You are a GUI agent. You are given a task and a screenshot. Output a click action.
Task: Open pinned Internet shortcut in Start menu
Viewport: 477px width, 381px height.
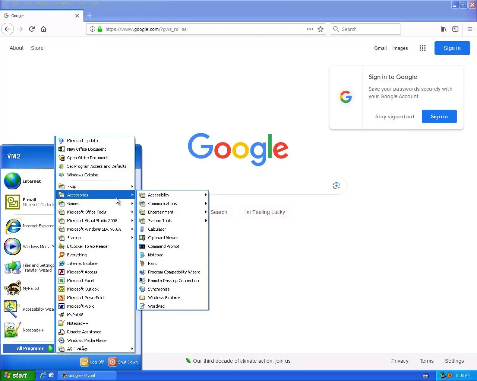[28, 181]
